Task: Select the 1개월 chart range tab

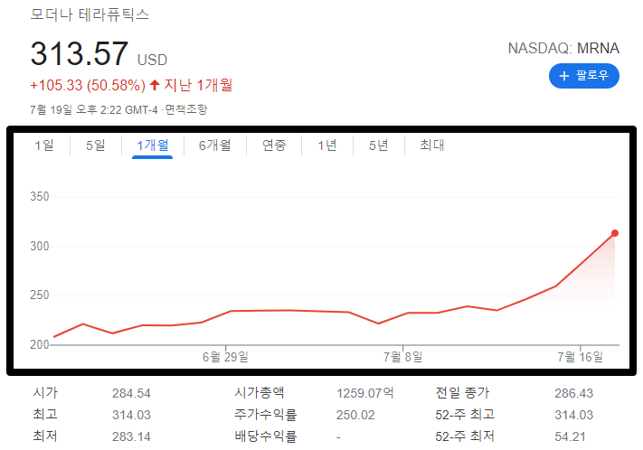Action: (153, 145)
